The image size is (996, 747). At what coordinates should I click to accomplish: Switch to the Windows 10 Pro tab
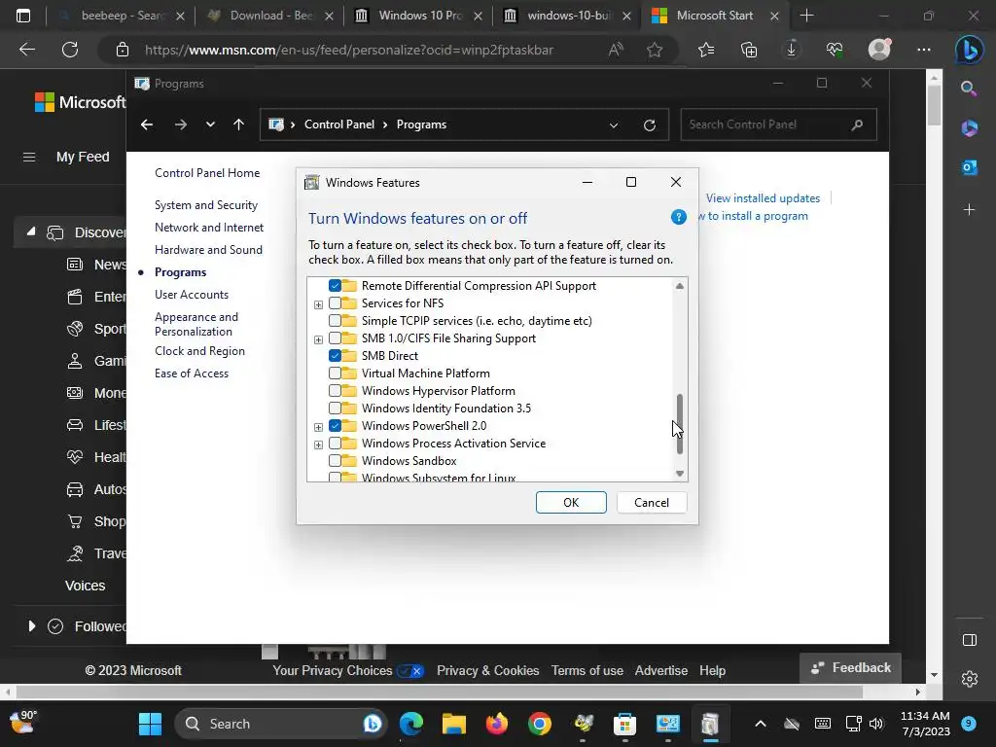coord(416,16)
